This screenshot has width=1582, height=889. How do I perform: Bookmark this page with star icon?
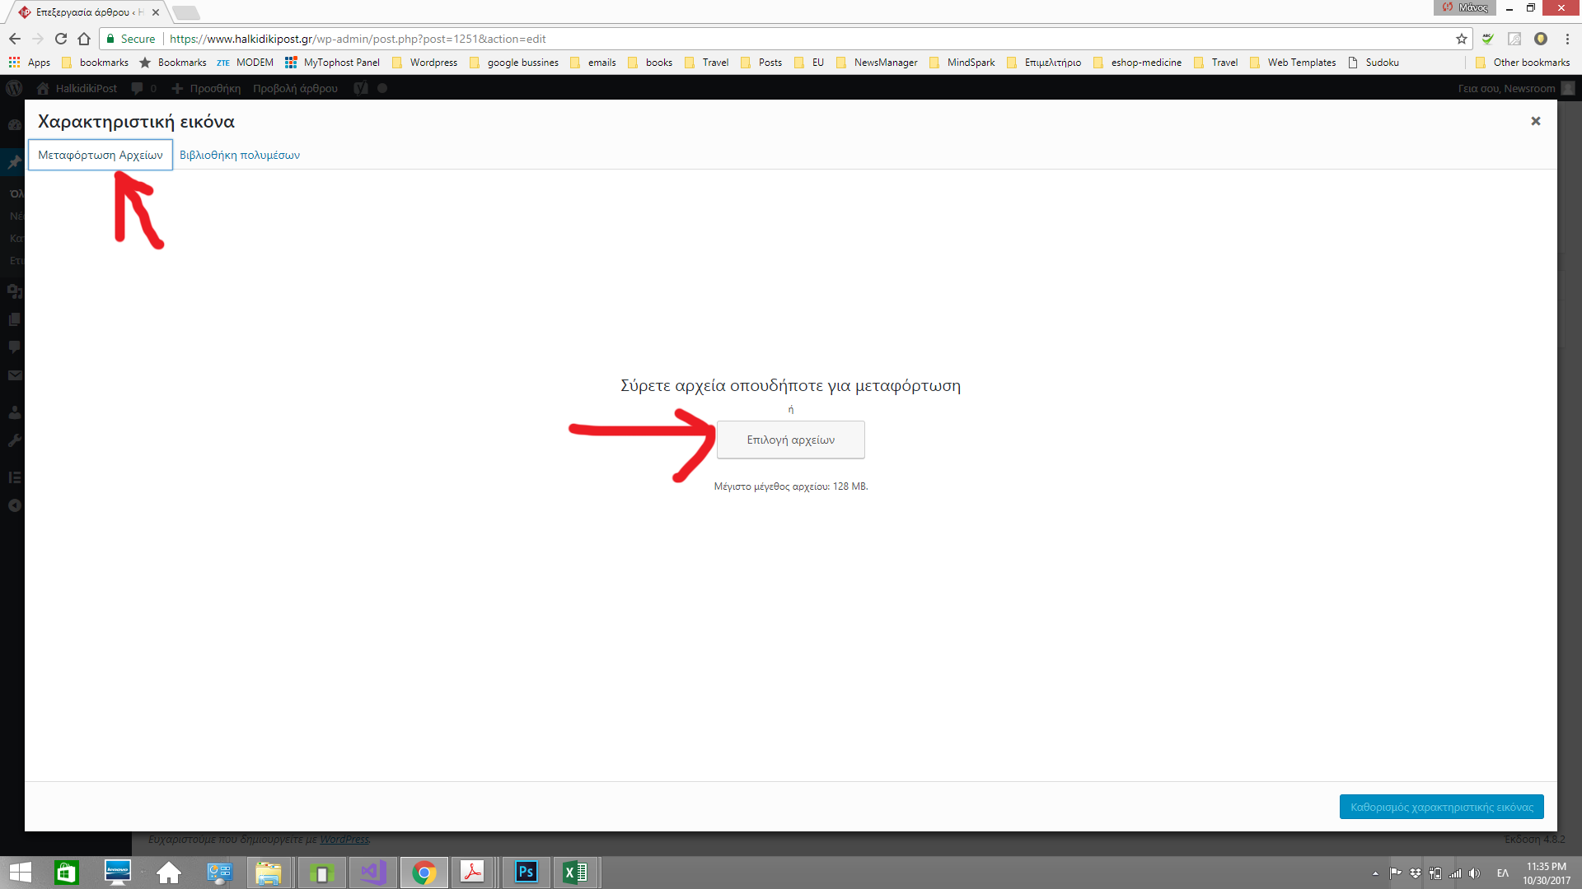(1461, 39)
